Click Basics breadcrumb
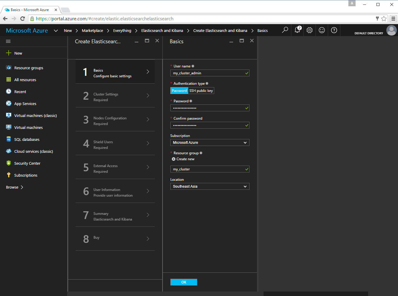The width and height of the screenshot is (398, 296). point(263,30)
